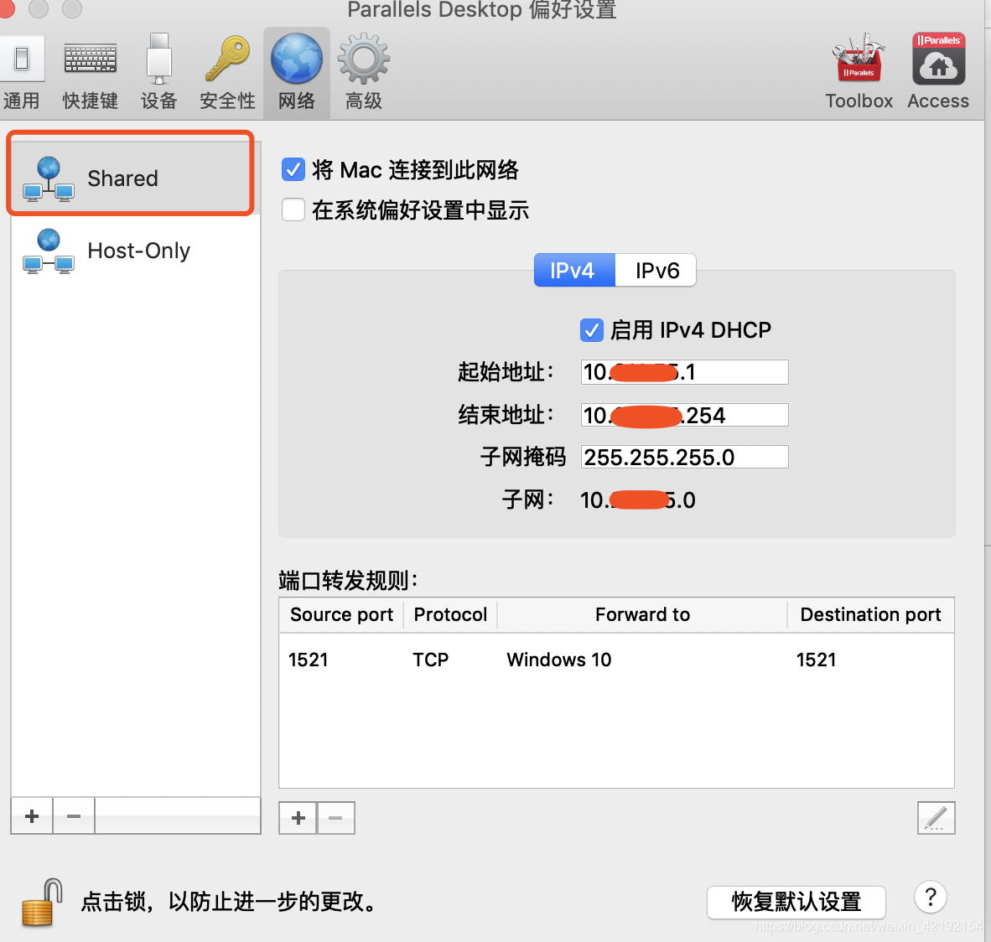Select the 网络 network globe pane
The height and width of the screenshot is (942, 991).
[x=297, y=73]
